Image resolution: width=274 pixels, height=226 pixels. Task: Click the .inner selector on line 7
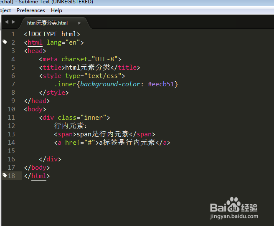(x=65, y=84)
